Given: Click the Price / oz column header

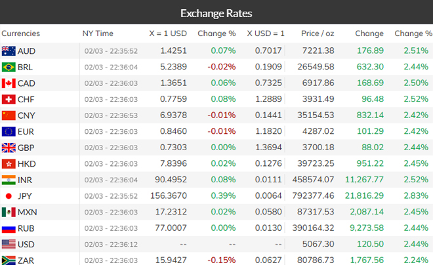Looking at the screenshot, I should (318, 33).
